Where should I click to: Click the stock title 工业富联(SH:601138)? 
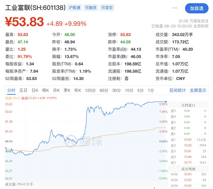coord(35,8)
